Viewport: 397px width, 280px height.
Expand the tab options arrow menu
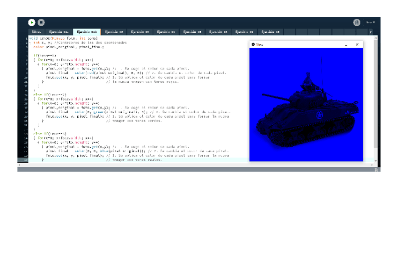pos(371,32)
